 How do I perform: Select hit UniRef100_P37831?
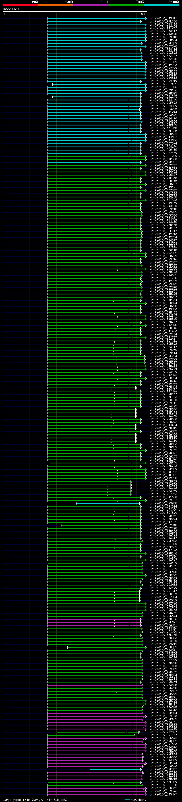(x=163, y=247)
